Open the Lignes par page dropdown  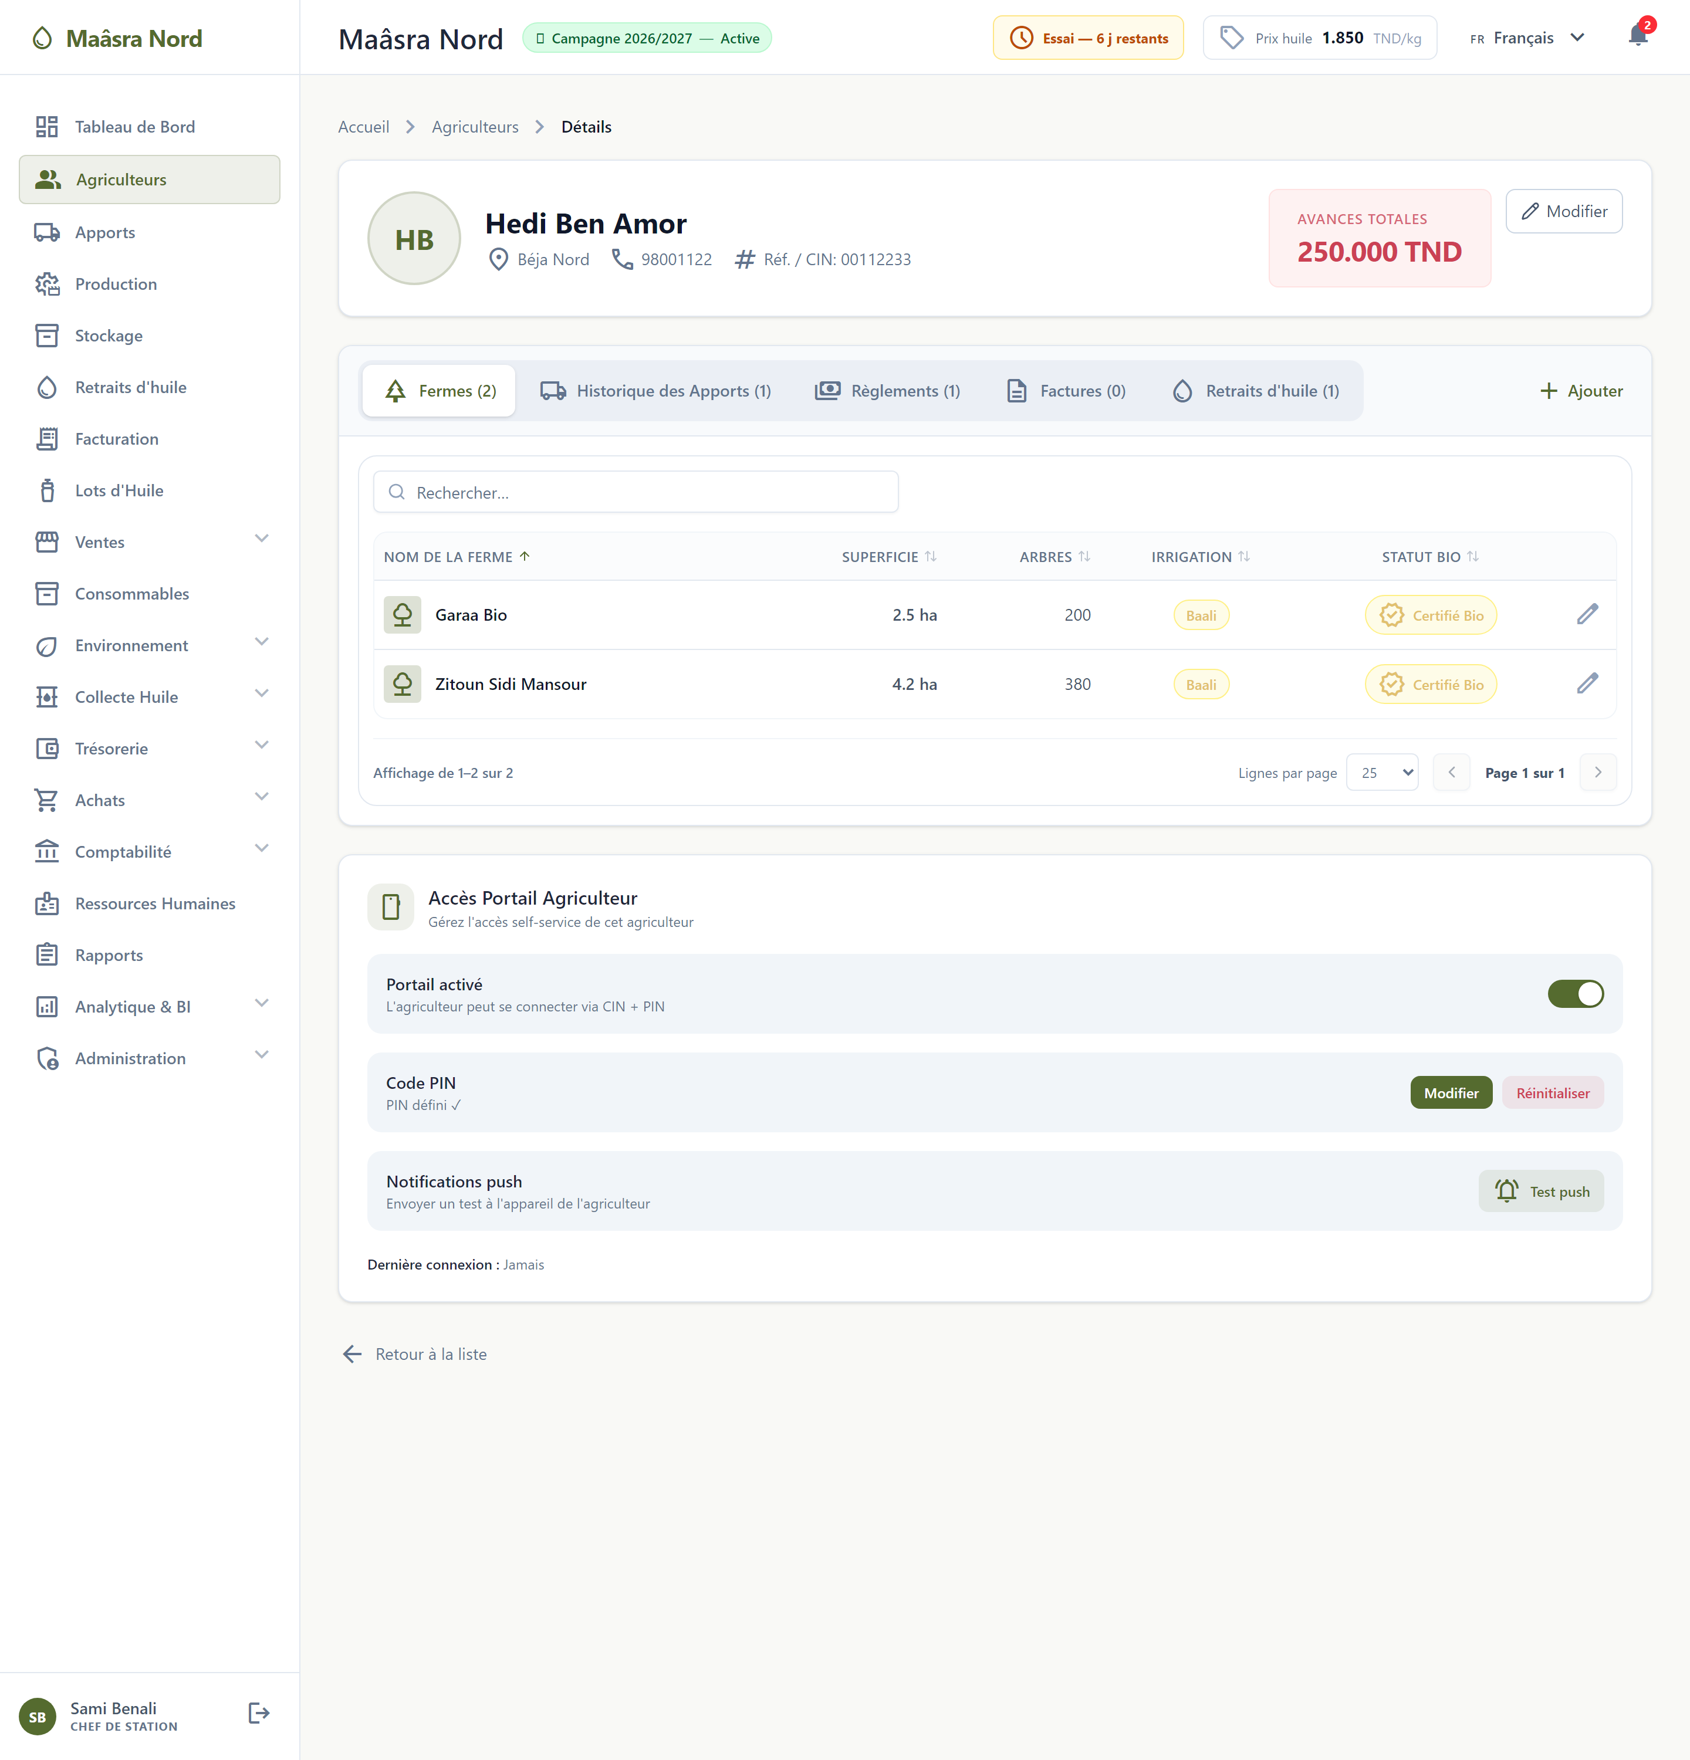pyautogui.click(x=1382, y=772)
